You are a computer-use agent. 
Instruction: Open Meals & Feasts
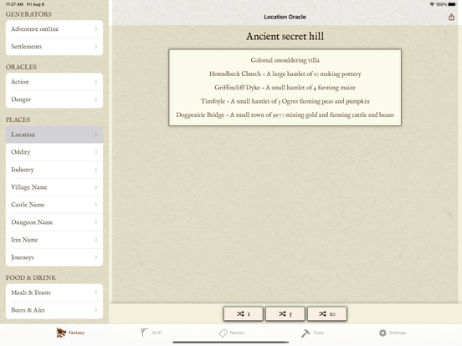(54, 293)
